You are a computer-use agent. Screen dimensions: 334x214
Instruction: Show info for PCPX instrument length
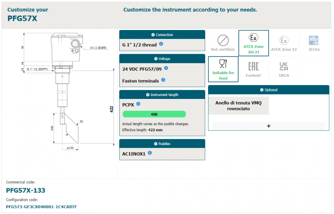(x=138, y=104)
